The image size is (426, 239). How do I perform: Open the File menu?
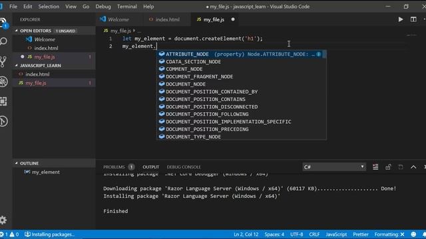[x=13, y=7]
